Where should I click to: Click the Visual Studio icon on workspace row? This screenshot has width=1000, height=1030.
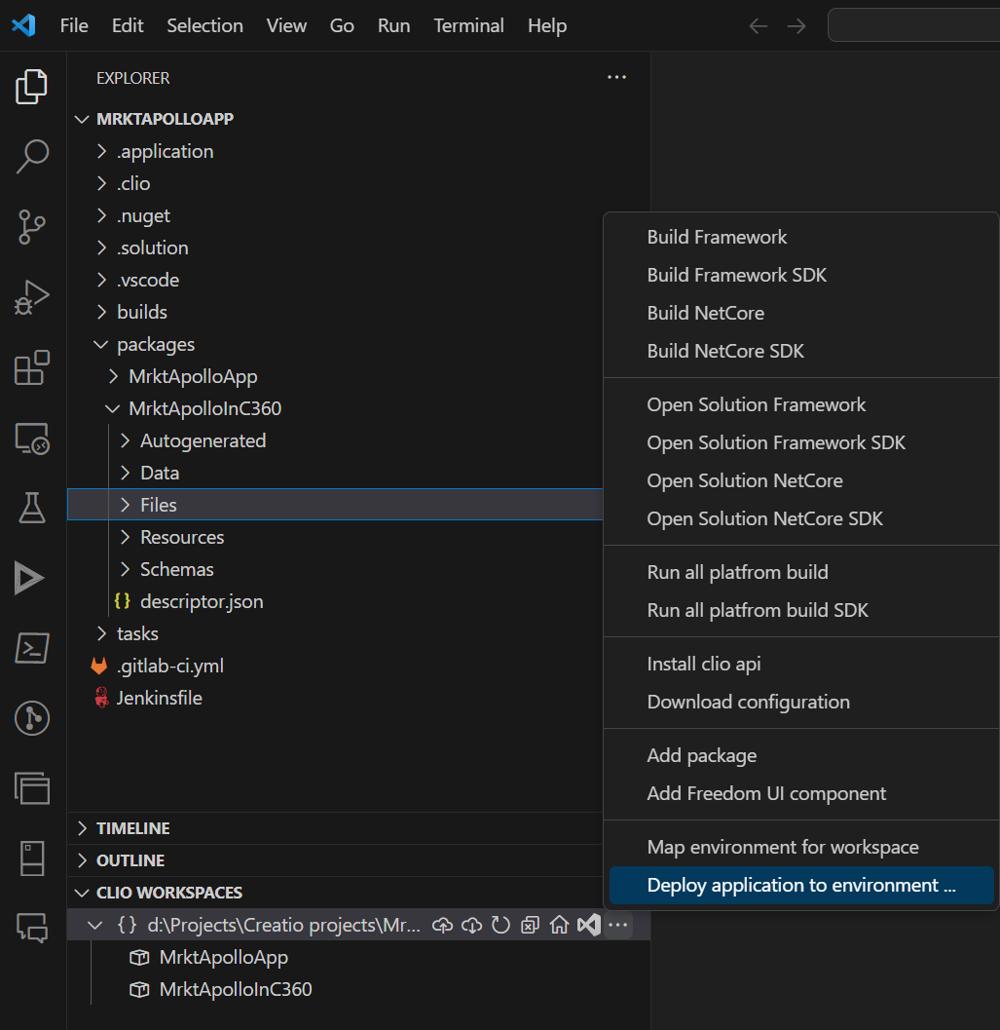tap(589, 925)
